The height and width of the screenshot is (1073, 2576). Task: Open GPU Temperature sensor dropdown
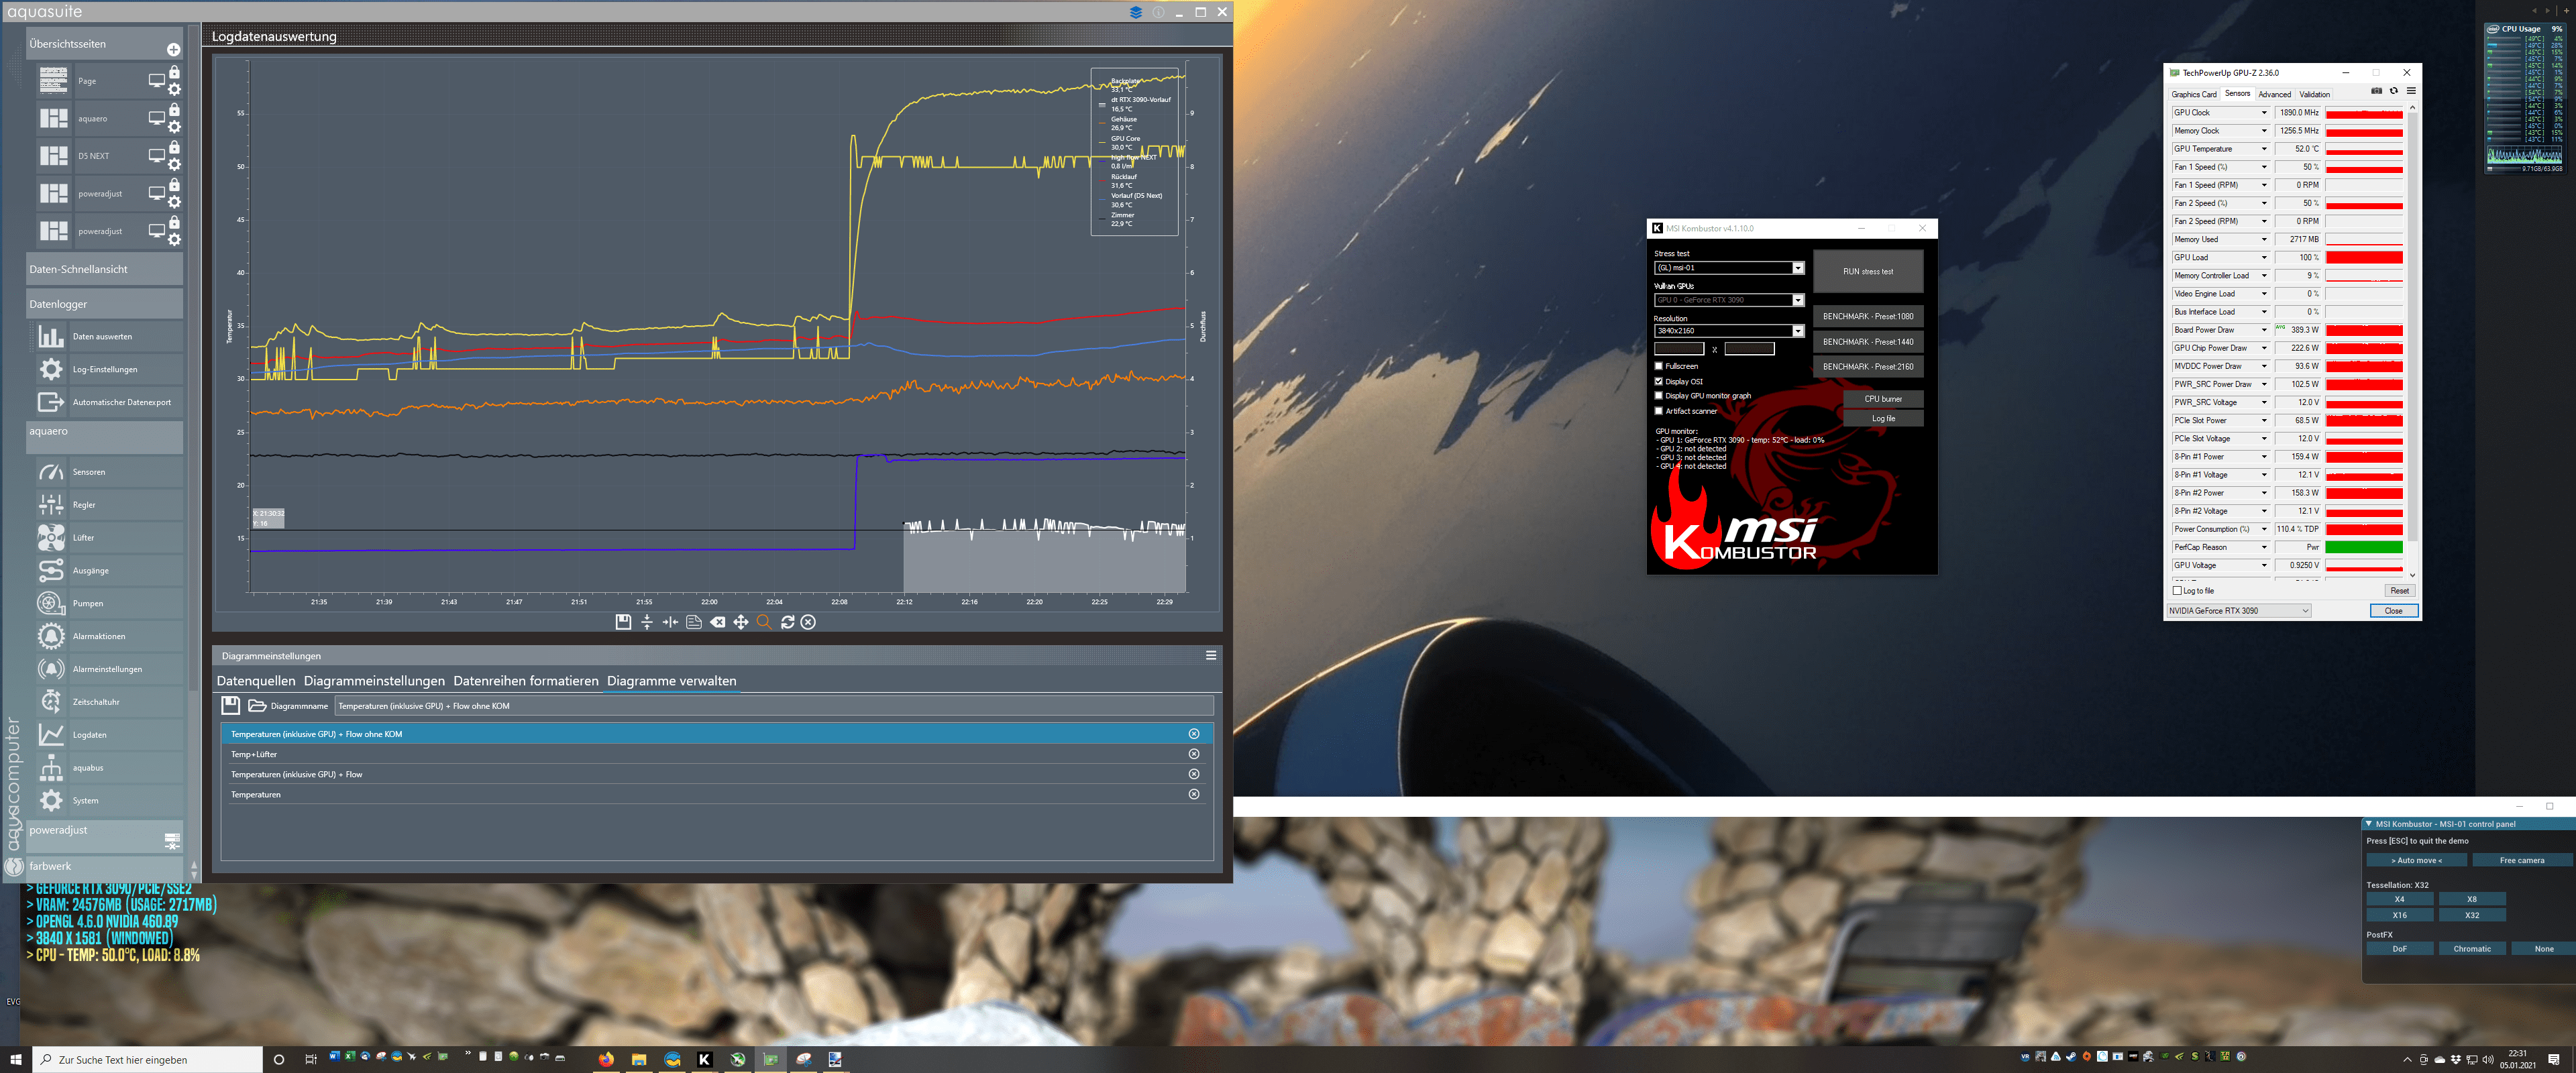pyautogui.click(x=2264, y=149)
